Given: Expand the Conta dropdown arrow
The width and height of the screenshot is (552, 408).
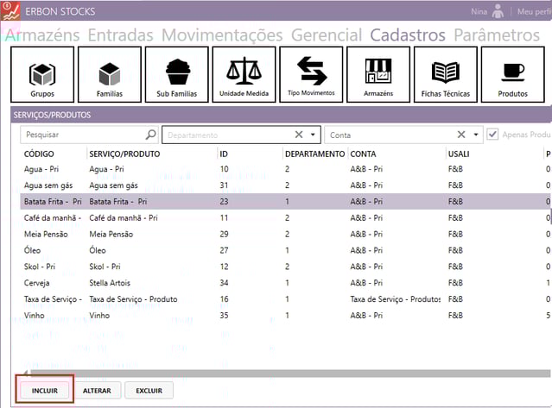Looking at the screenshot, I should pyautogui.click(x=476, y=135).
